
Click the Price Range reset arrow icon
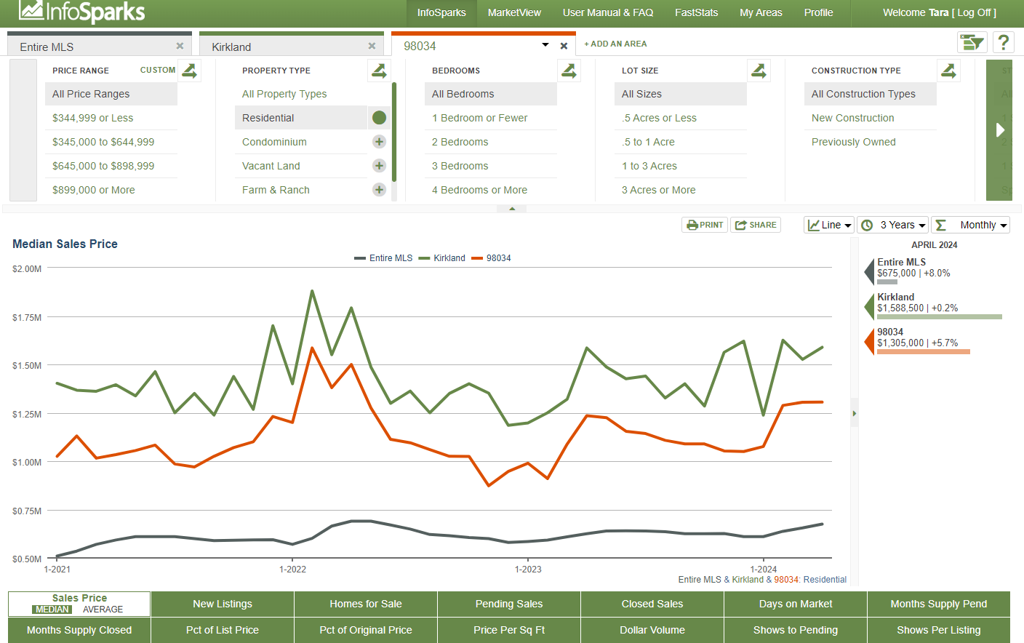point(189,71)
